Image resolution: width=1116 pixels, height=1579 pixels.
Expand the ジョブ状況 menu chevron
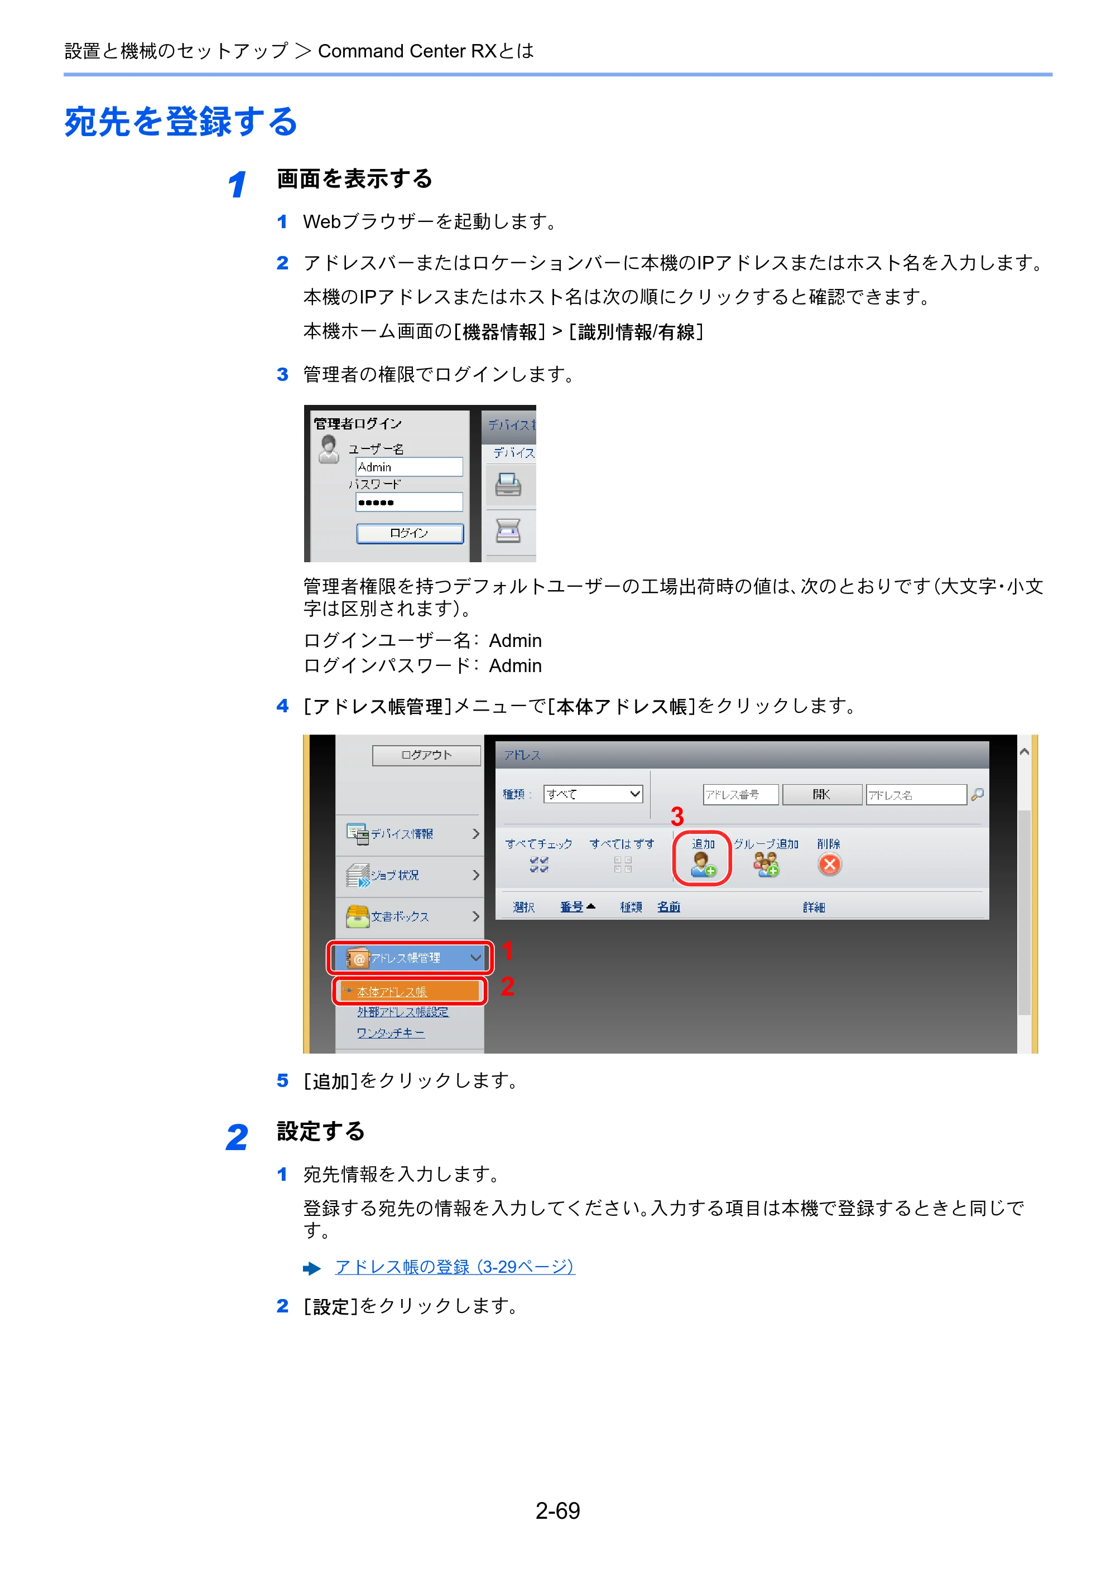click(475, 876)
